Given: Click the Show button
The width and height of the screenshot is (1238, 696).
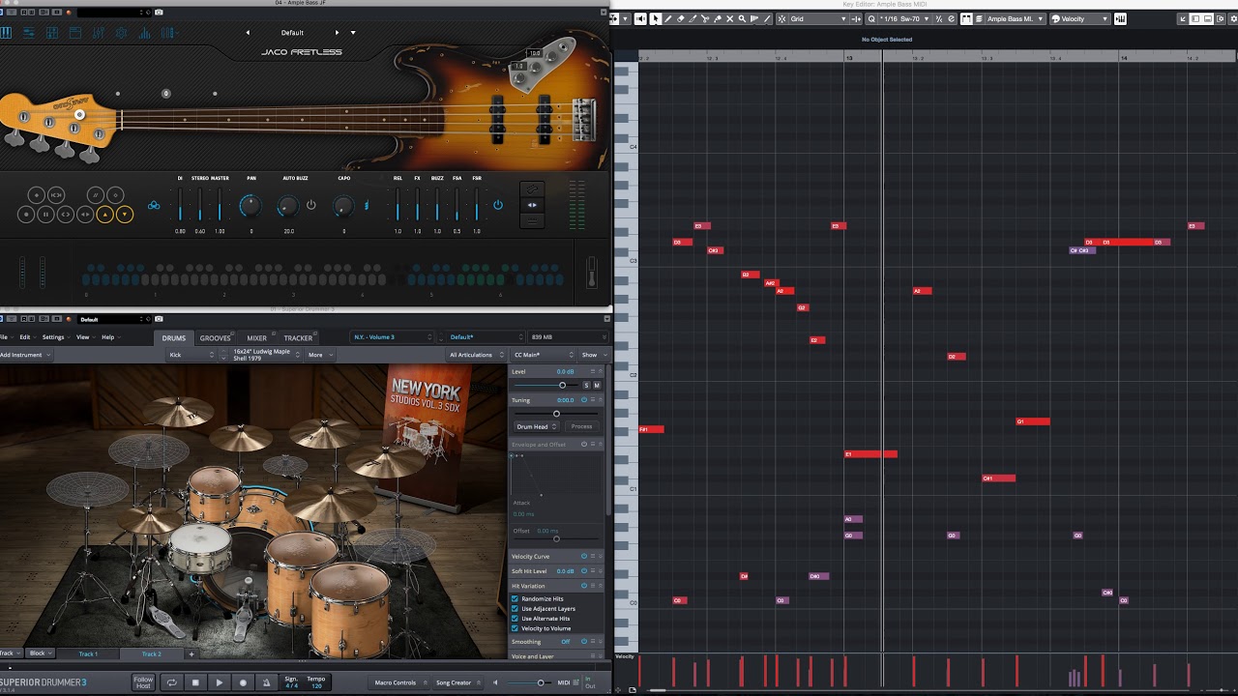Looking at the screenshot, I should [592, 355].
